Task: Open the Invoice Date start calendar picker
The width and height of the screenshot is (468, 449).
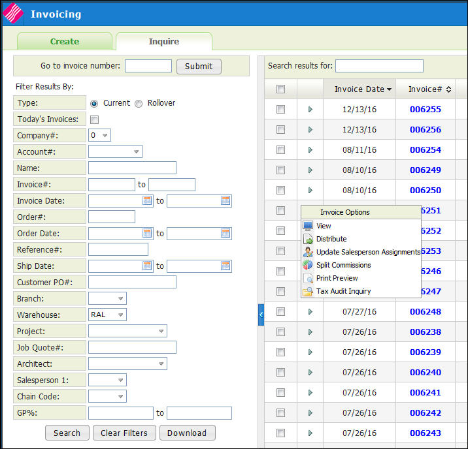Action: tap(147, 201)
